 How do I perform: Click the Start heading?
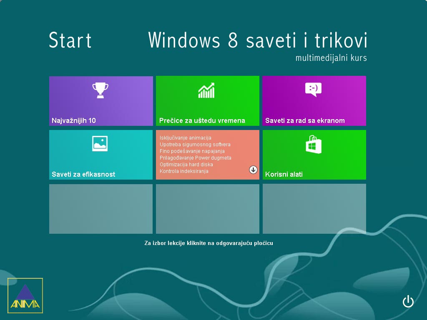point(70,40)
